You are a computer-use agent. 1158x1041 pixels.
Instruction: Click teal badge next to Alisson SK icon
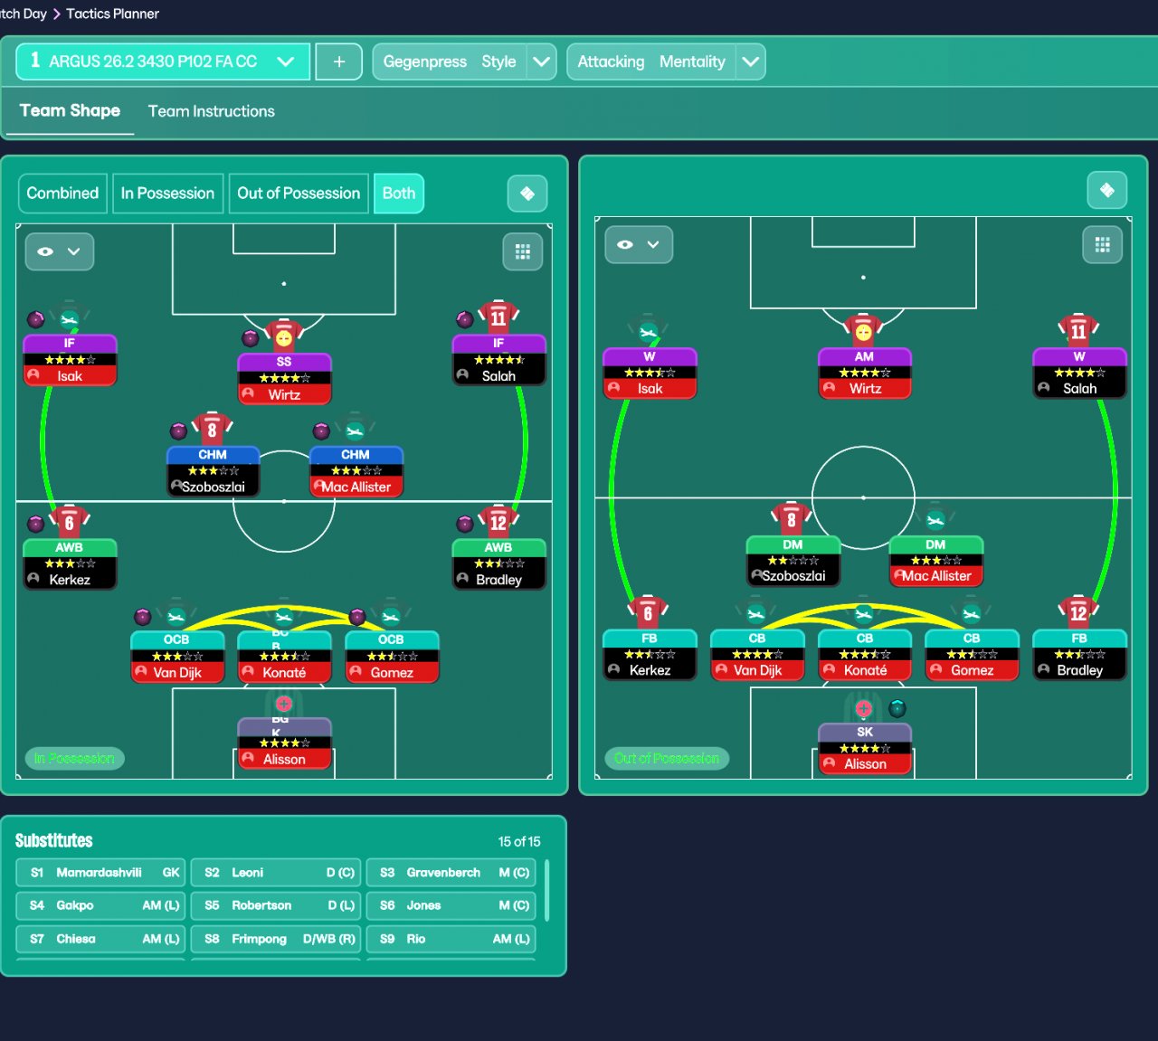tap(897, 708)
